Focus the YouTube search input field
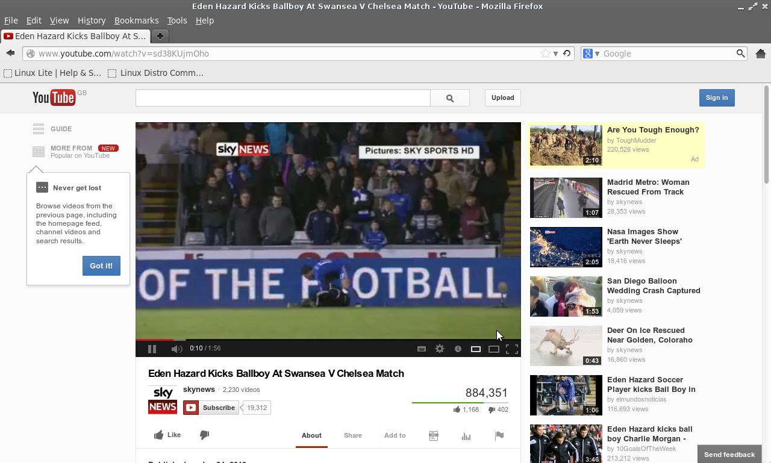The width and height of the screenshot is (771, 463). click(x=283, y=98)
